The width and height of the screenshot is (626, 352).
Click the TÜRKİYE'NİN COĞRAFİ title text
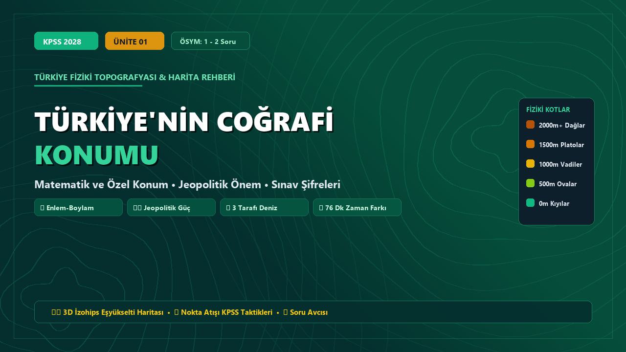pyautogui.click(x=184, y=121)
